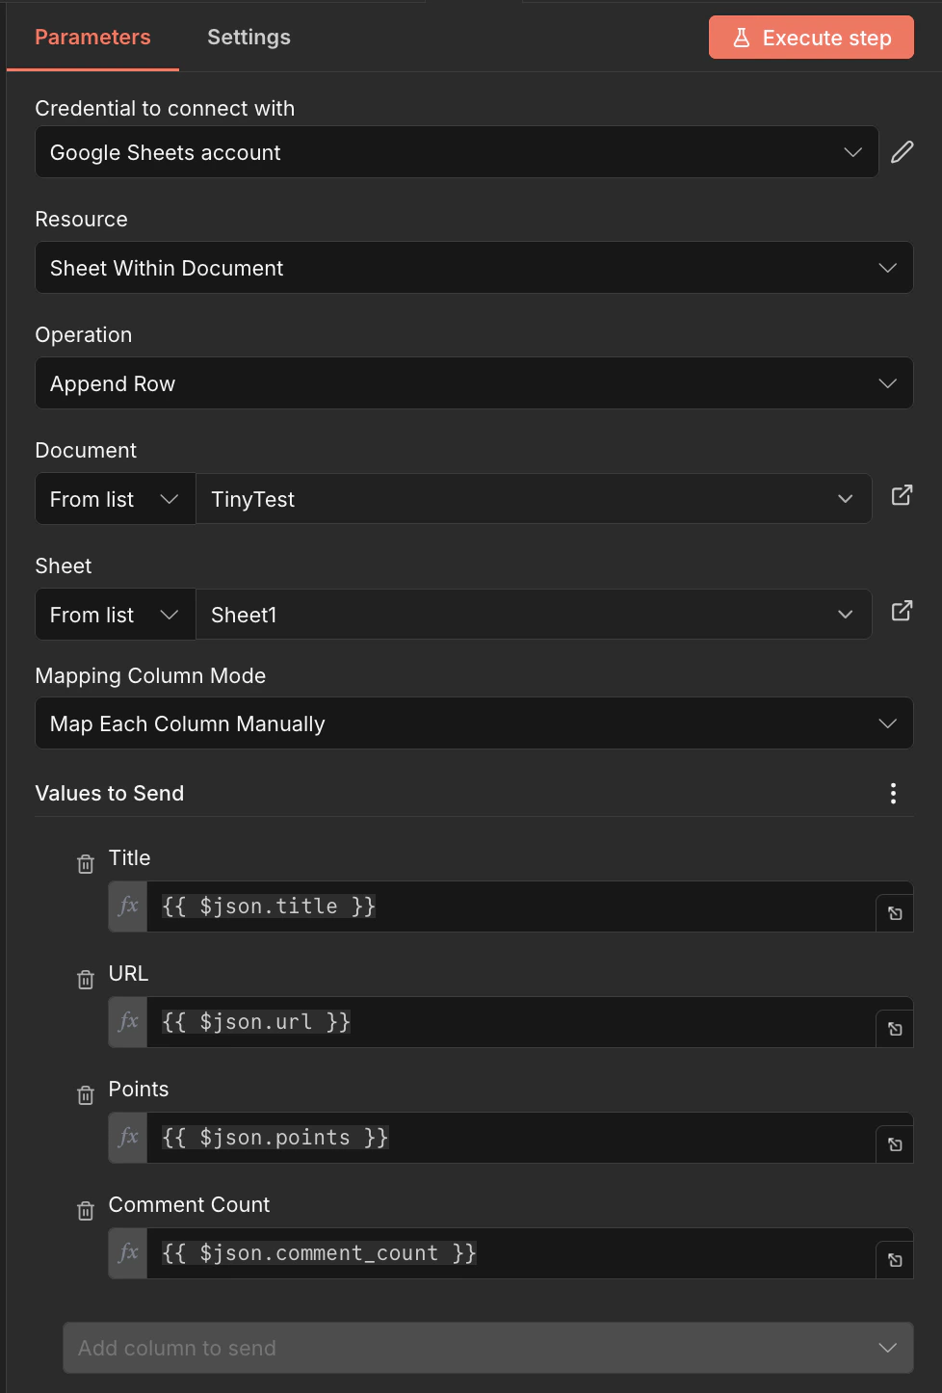Delete the Title field with trash icon
Image resolution: width=942 pixels, height=1393 pixels.
(85, 863)
